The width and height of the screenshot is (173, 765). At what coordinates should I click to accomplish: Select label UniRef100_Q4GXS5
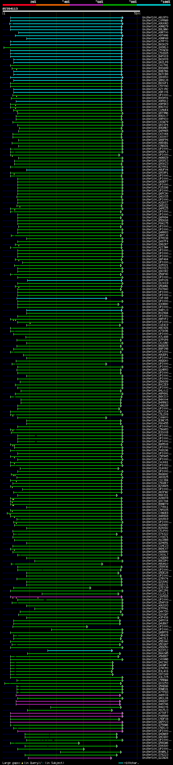click(155, 196)
